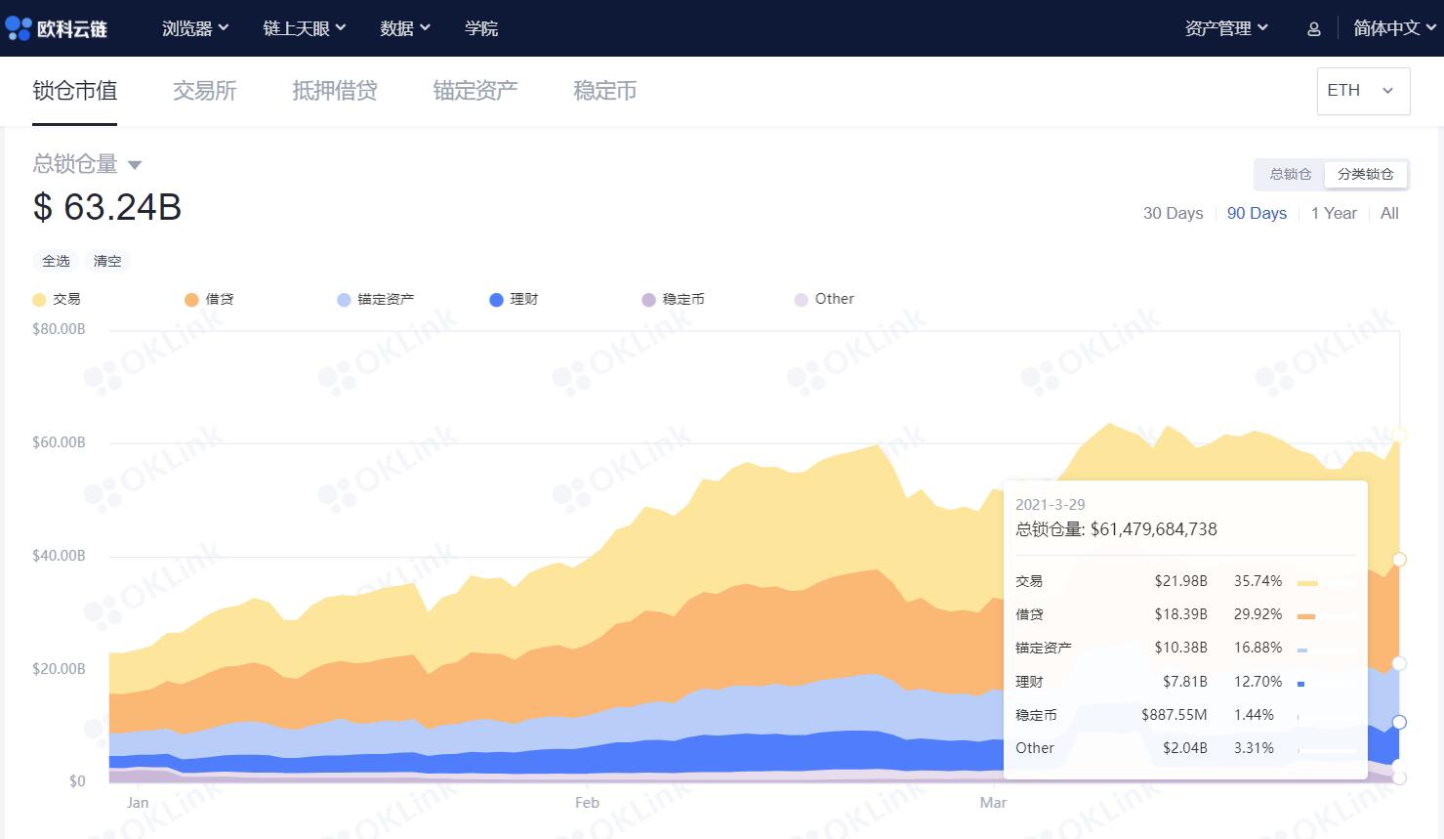Toggle the blue 理财 series visibility
1444x839 pixels.
496,299
